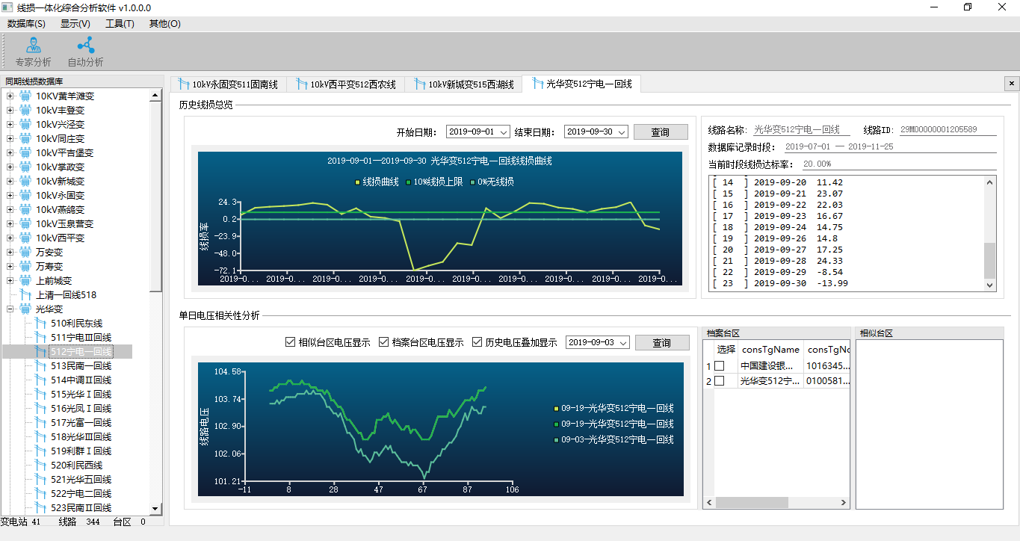Image resolution: width=1020 pixels, height=541 pixels.
Task: Click the line icon beside 516光凤Ⅰ回线
Action: [x=40, y=408]
